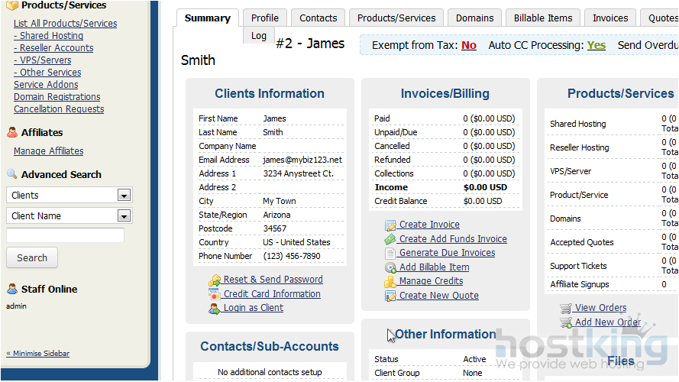Screen dimensions: 679x382
Task: Open Manage Affiliates link
Action: [x=48, y=151]
